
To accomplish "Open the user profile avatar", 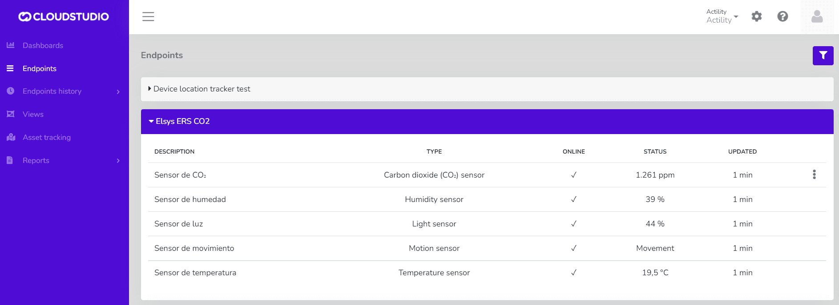I will coord(817,17).
